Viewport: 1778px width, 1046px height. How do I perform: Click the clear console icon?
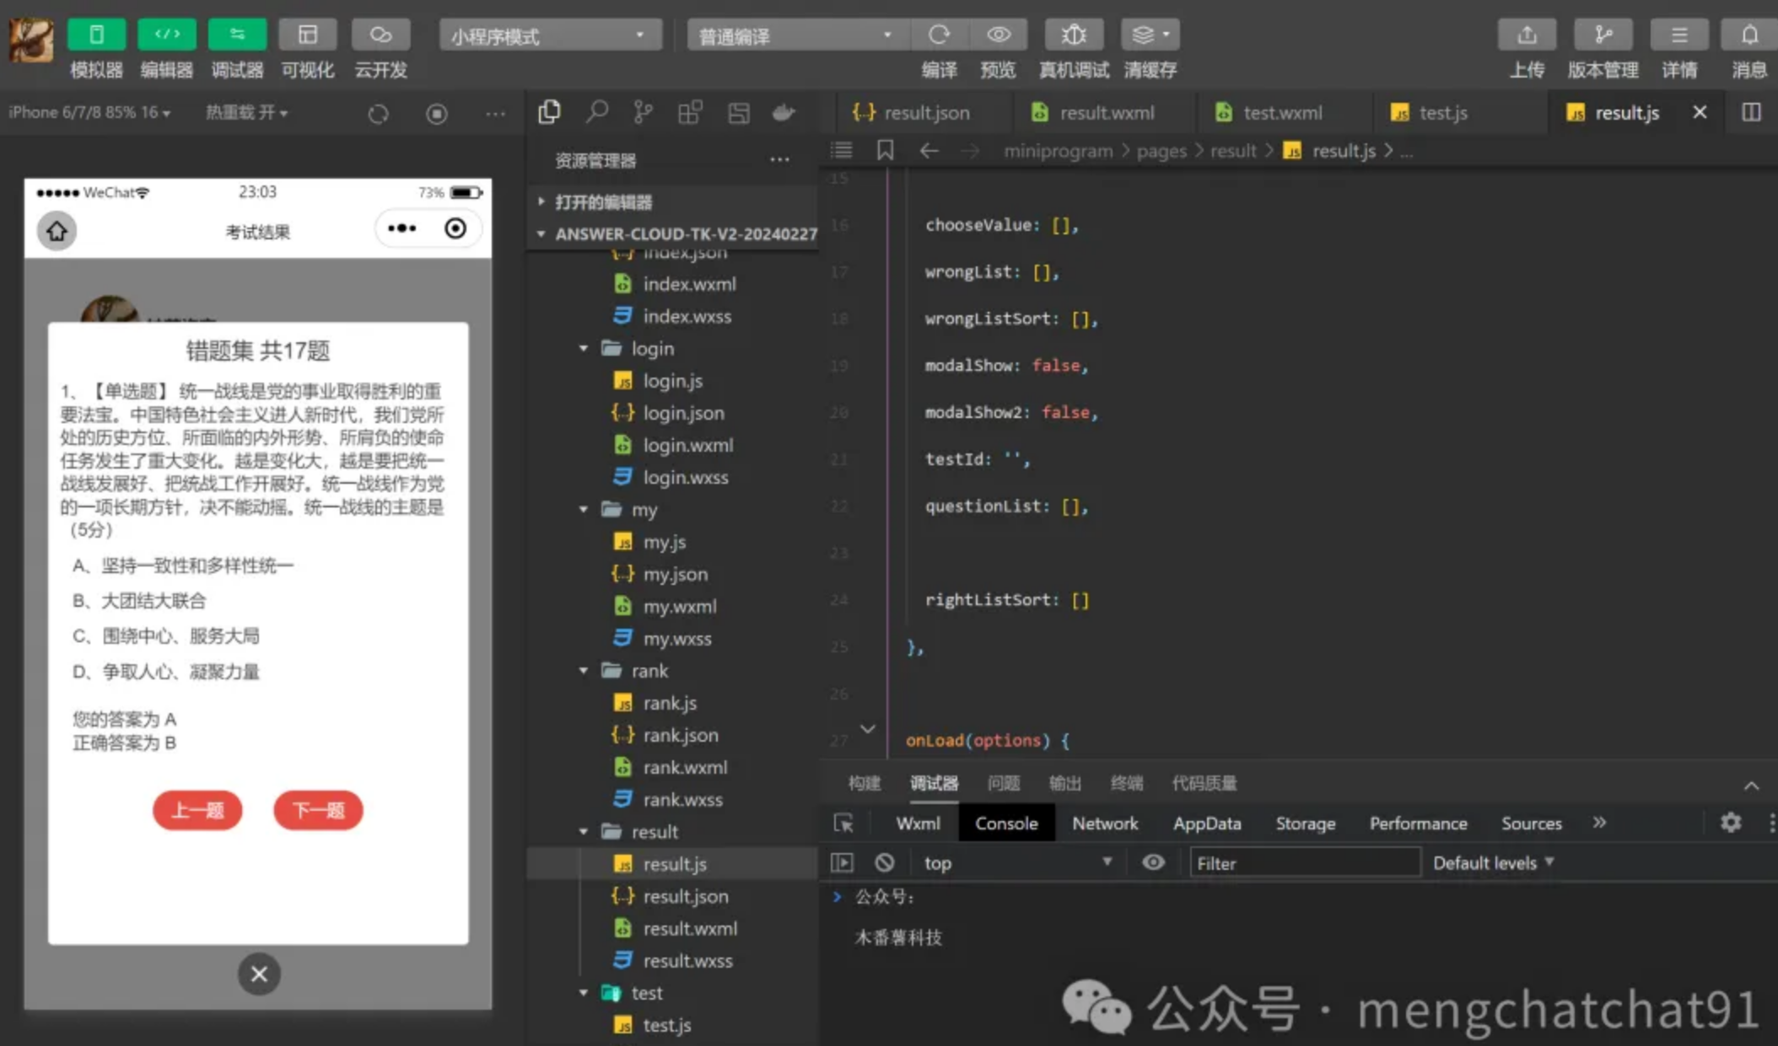[884, 862]
